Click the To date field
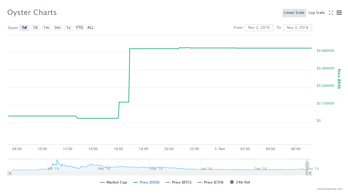The image size is (348, 194). [x=298, y=28]
